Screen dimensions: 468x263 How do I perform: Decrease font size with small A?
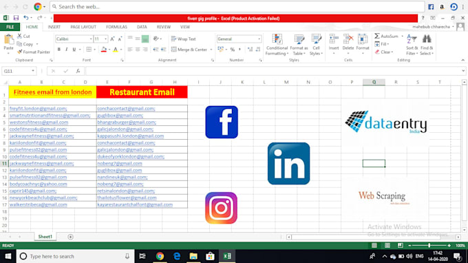[120, 39]
